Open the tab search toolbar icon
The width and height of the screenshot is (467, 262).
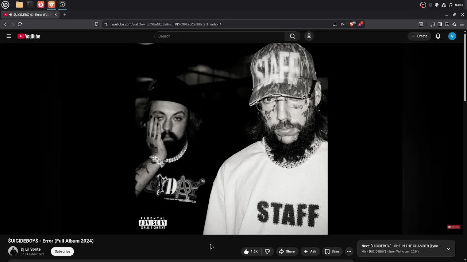pyautogui.click(x=421, y=24)
